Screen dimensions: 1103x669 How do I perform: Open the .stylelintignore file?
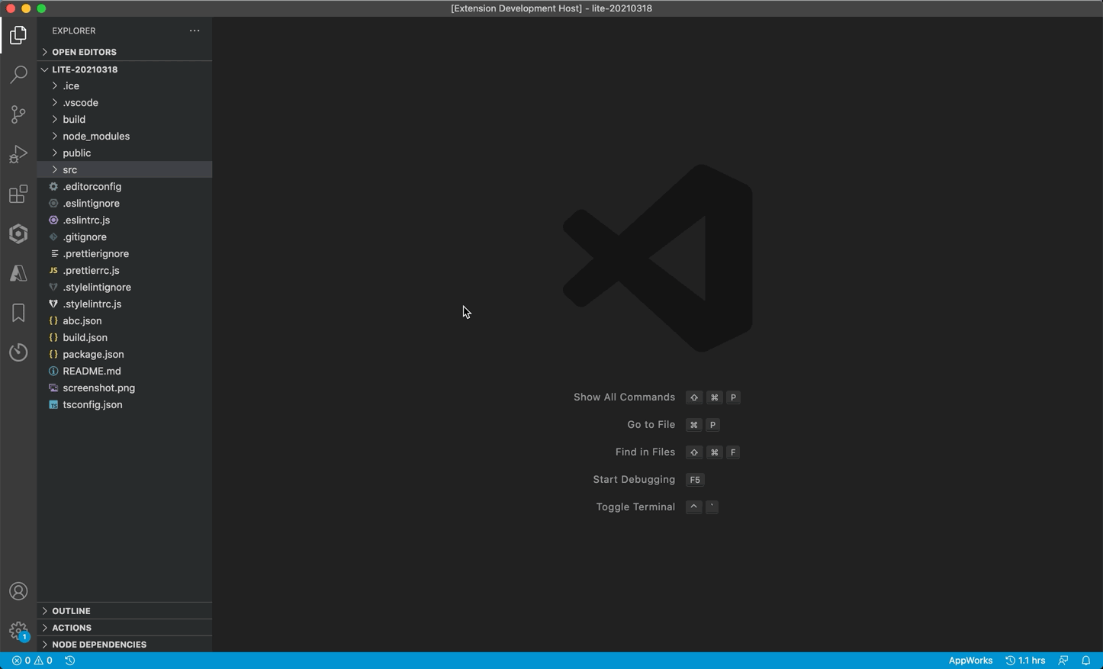coord(124,288)
